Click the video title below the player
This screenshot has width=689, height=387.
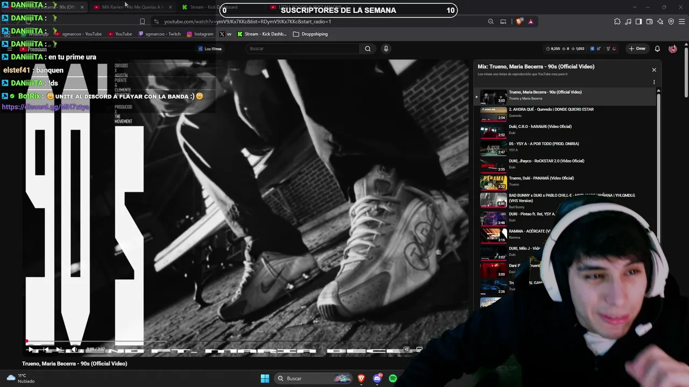point(75,364)
